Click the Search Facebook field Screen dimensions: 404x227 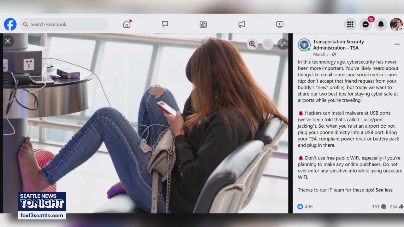pyautogui.click(x=63, y=24)
